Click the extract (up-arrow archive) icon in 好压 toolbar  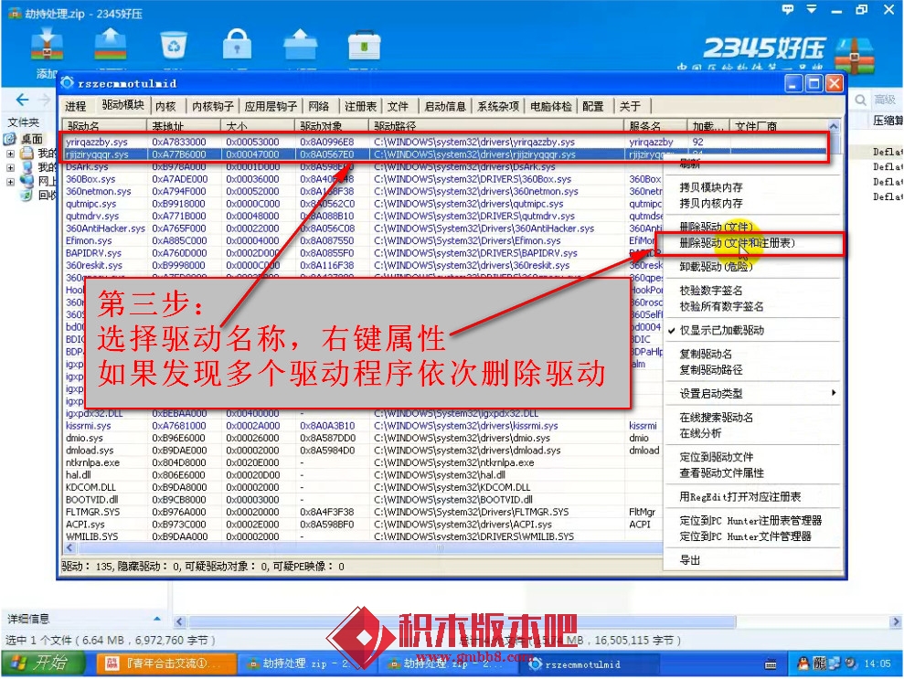tap(110, 44)
